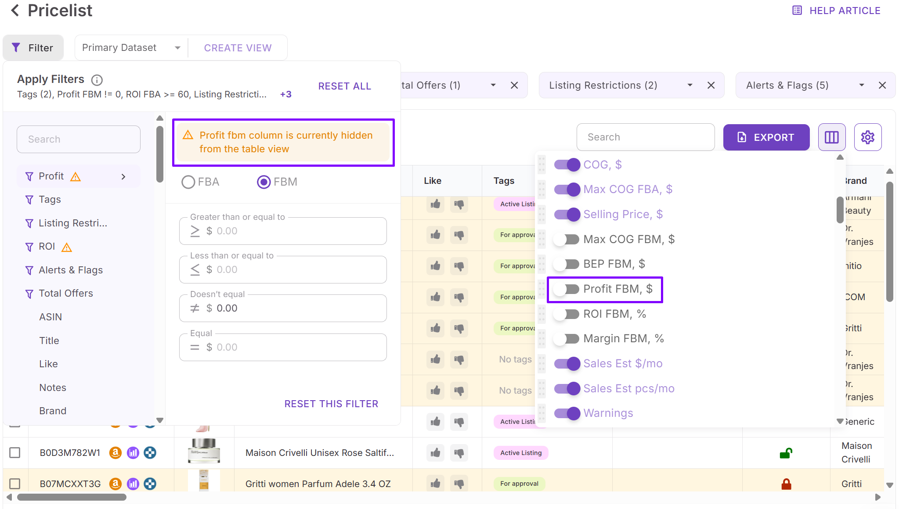Click thumbs up for Maison Crivelli row
899x509 pixels.
pyautogui.click(x=435, y=452)
